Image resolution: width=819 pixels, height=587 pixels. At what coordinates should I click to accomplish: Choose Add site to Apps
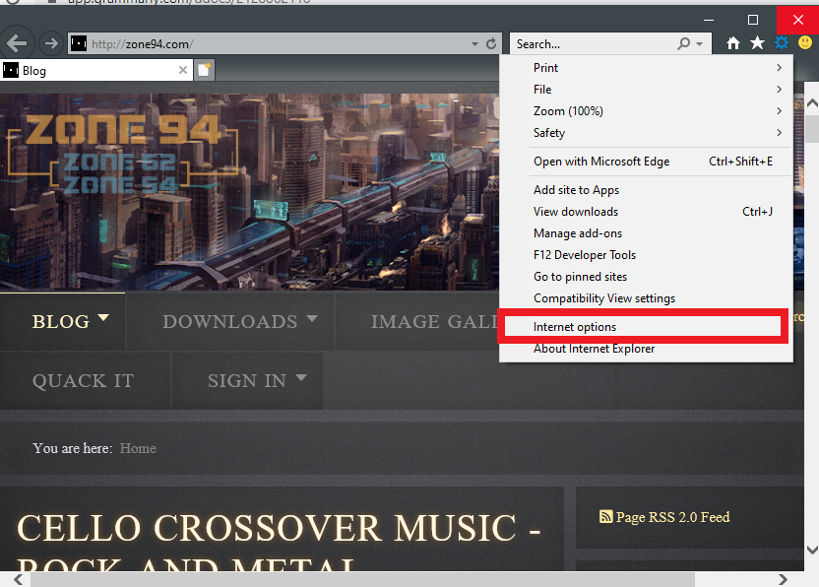[646, 190]
